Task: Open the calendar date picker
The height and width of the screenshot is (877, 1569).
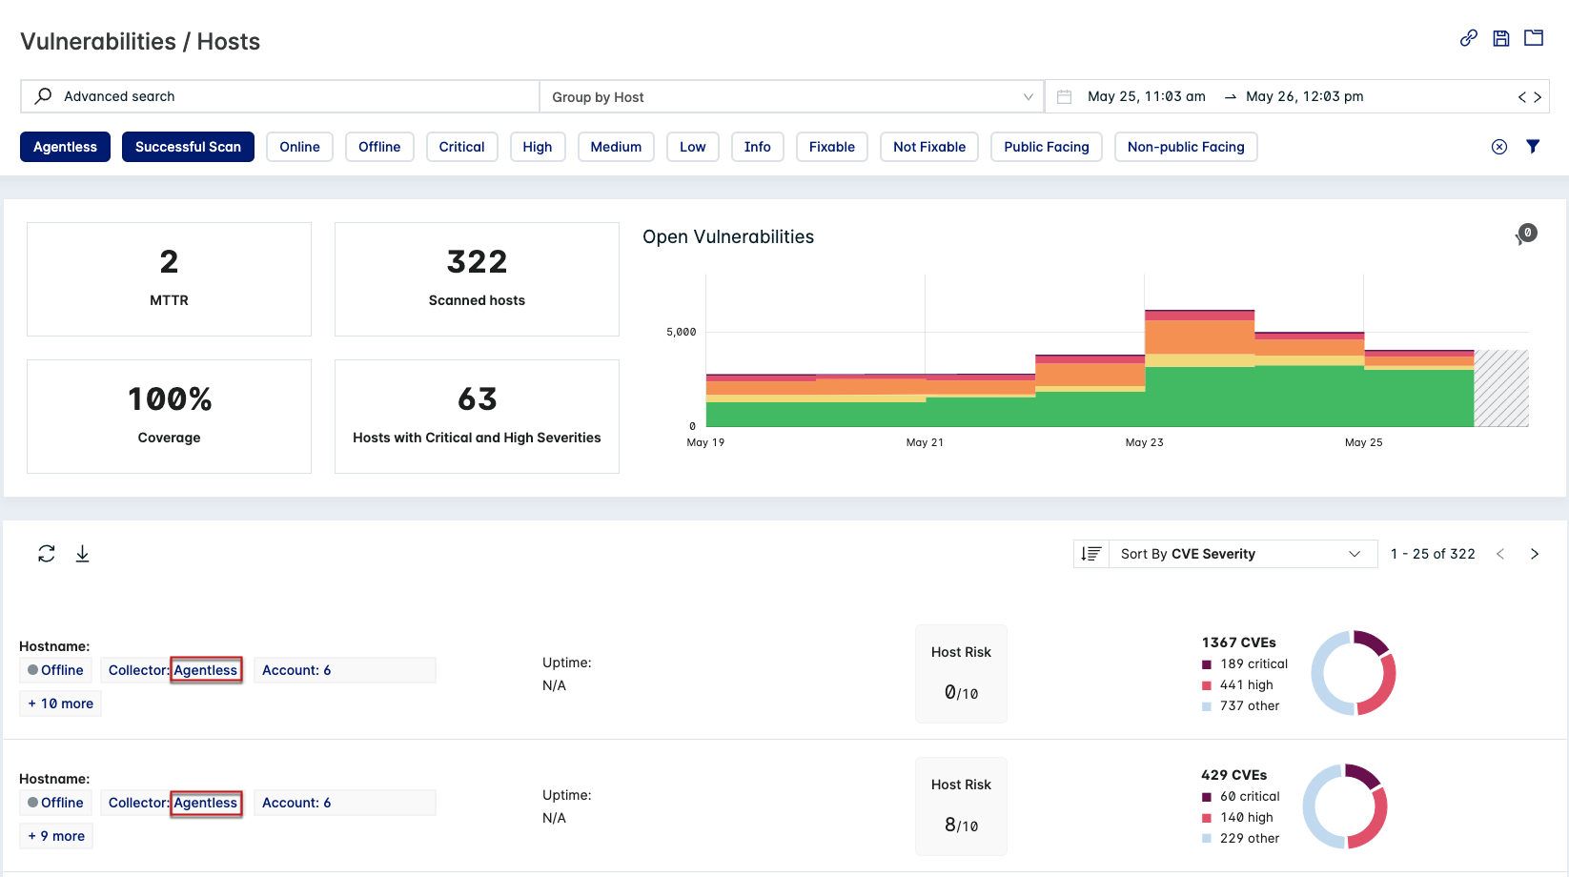Action: pyautogui.click(x=1065, y=95)
